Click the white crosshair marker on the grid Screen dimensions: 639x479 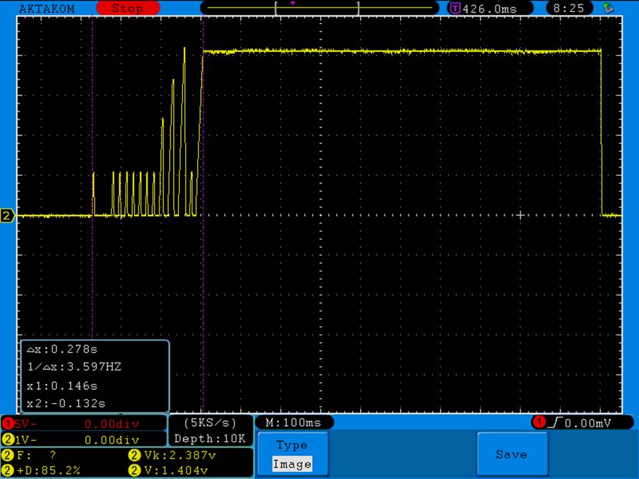point(520,215)
